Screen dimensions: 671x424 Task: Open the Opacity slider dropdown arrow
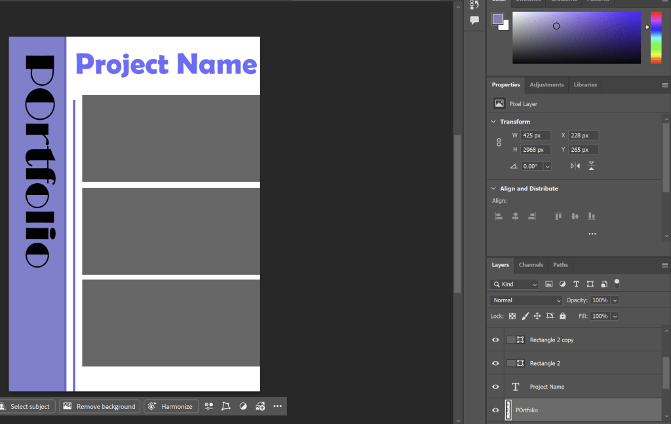click(615, 300)
